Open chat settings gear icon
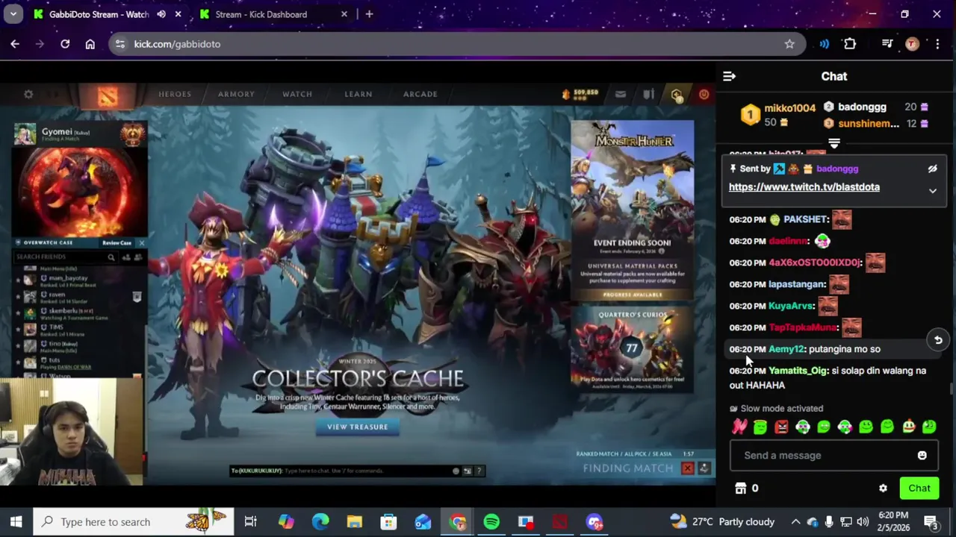This screenshot has height=537, width=956. coord(883,489)
